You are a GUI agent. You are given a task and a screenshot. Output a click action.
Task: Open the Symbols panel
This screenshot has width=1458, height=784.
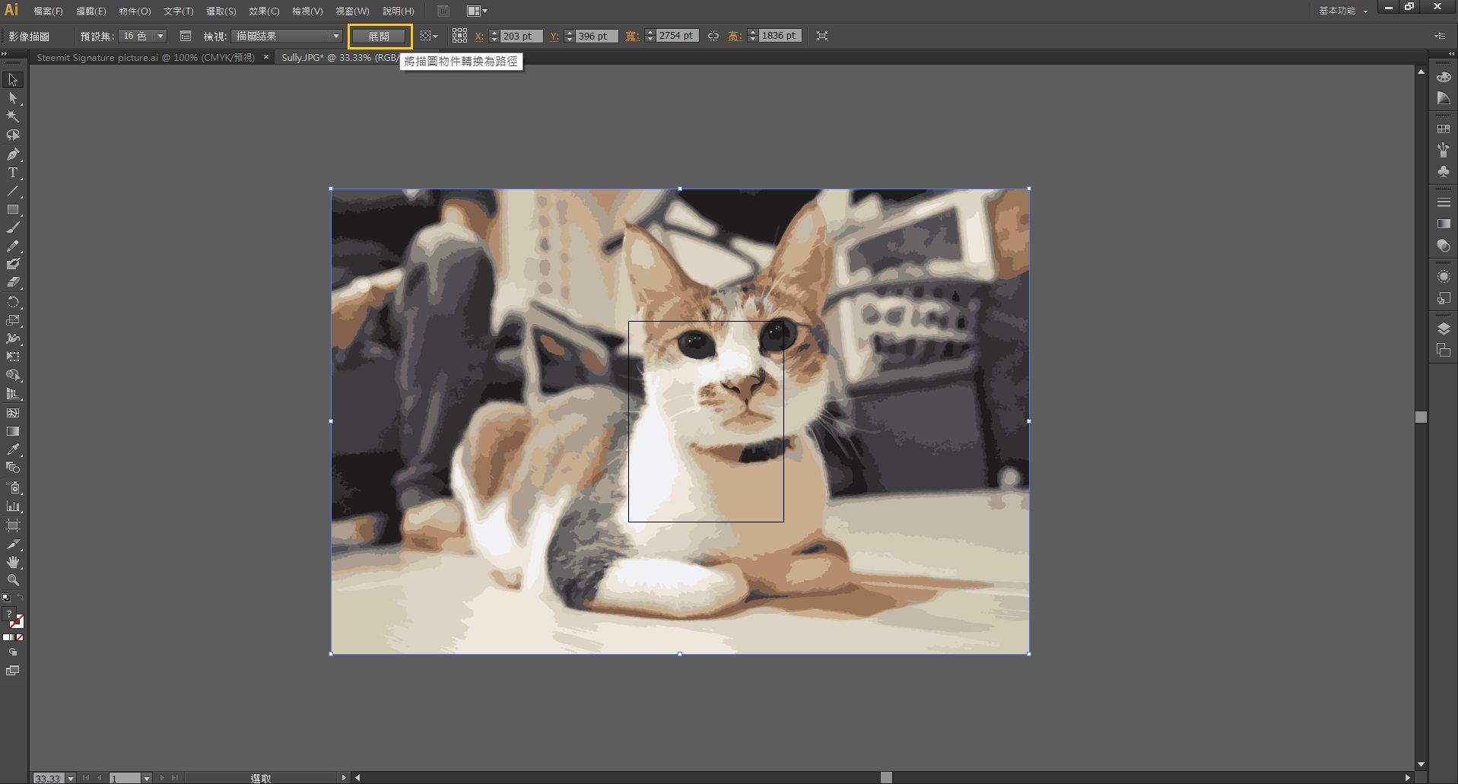click(1443, 172)
